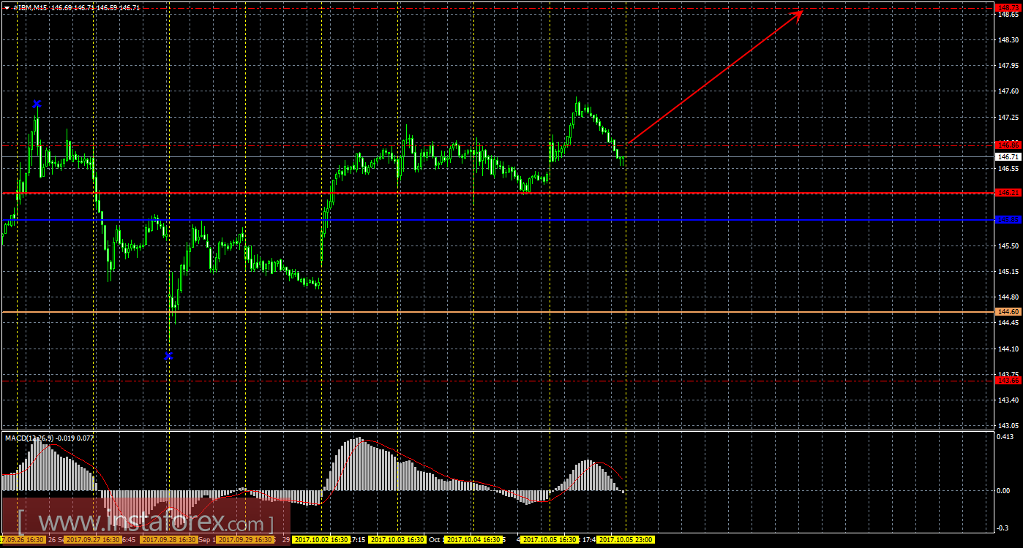Click the 146.55 price axis value
The width and height of the screenshot is (1023, 548).
pos(1007,168)
